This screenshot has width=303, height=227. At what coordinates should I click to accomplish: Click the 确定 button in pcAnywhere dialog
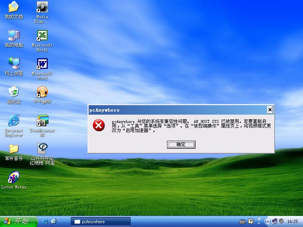(181, 145)
